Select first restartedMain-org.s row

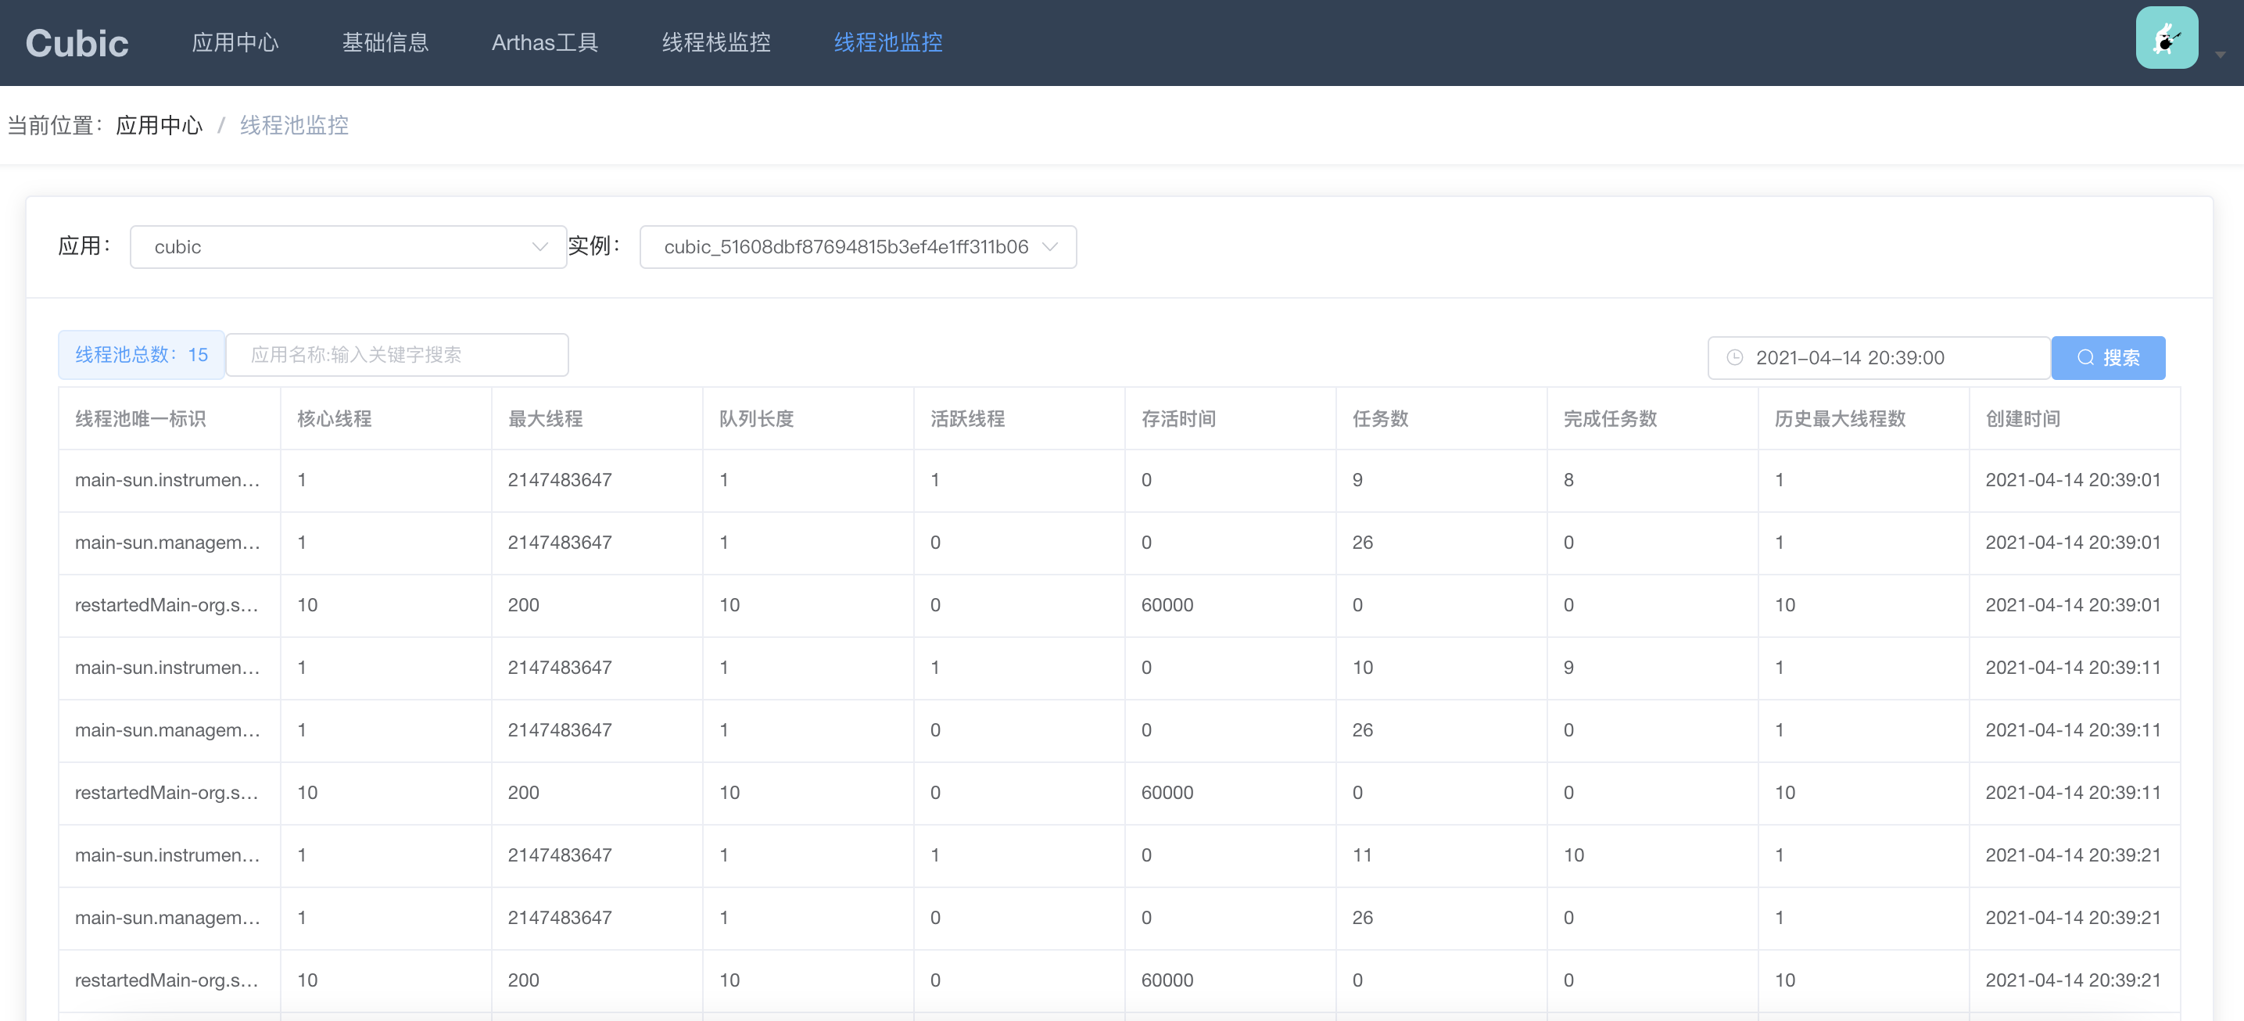tap(167, 604)
